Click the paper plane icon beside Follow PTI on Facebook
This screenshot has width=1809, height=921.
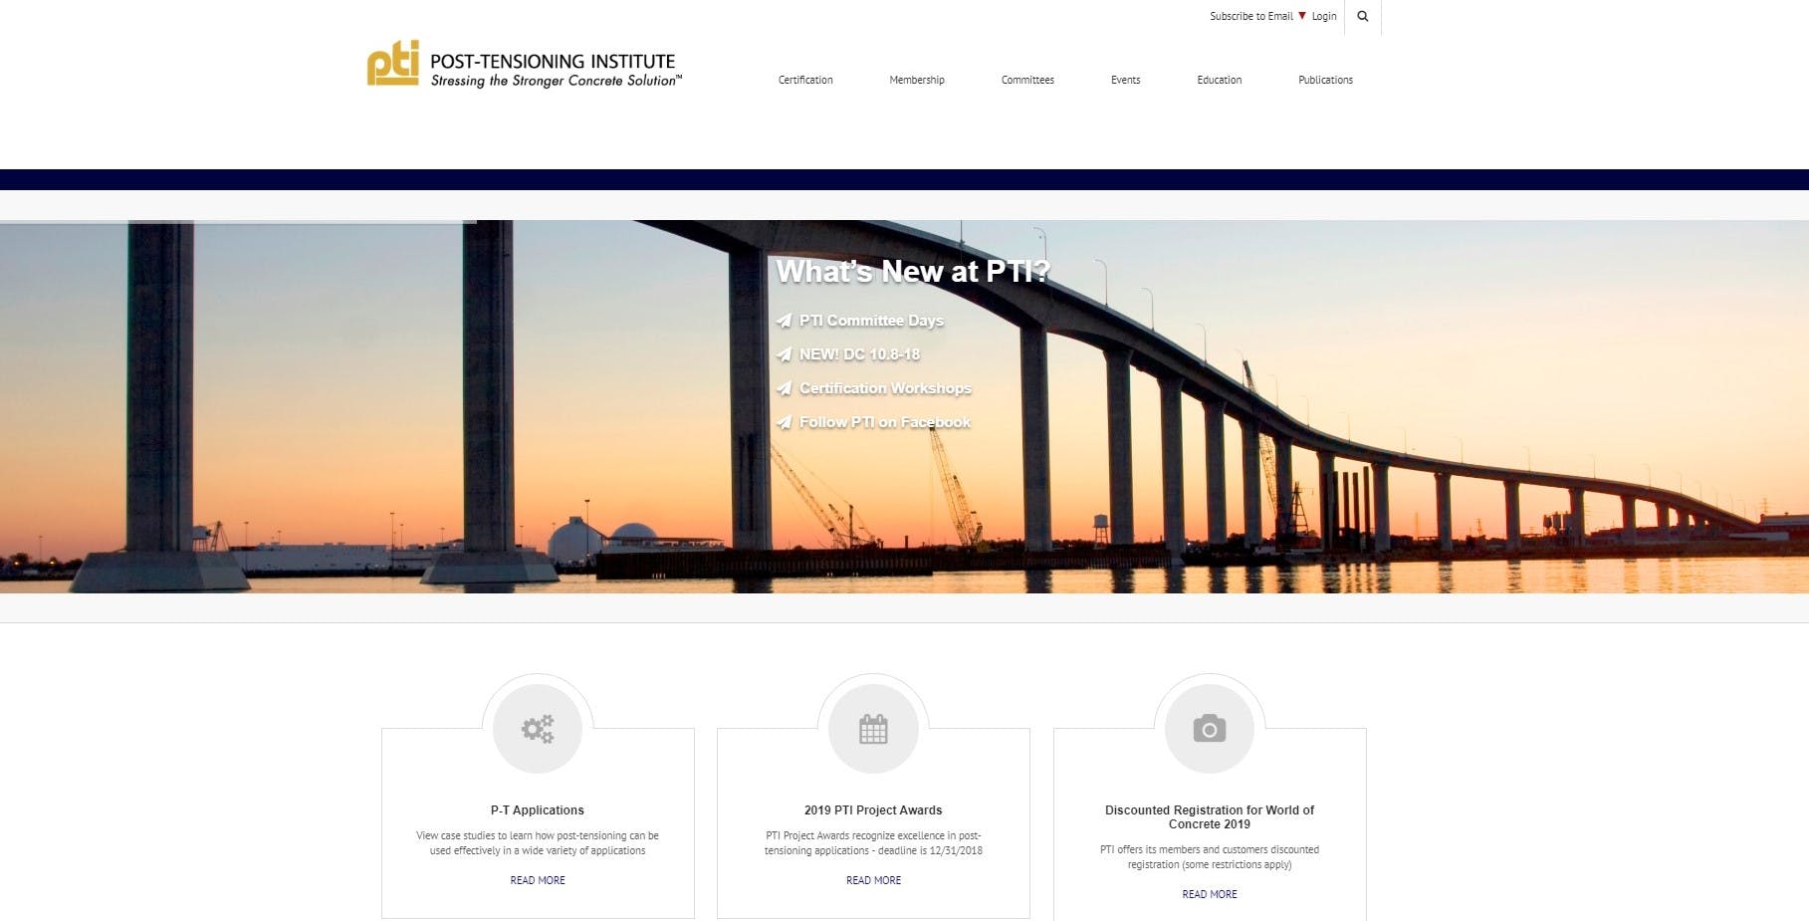click(784, 422)
